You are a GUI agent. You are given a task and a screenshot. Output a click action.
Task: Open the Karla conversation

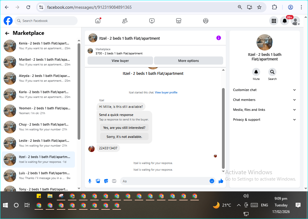tap(38, 94)
